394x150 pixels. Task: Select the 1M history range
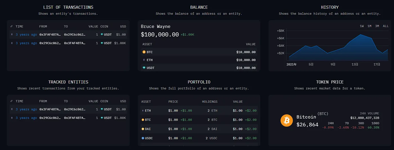click(369, 26)
